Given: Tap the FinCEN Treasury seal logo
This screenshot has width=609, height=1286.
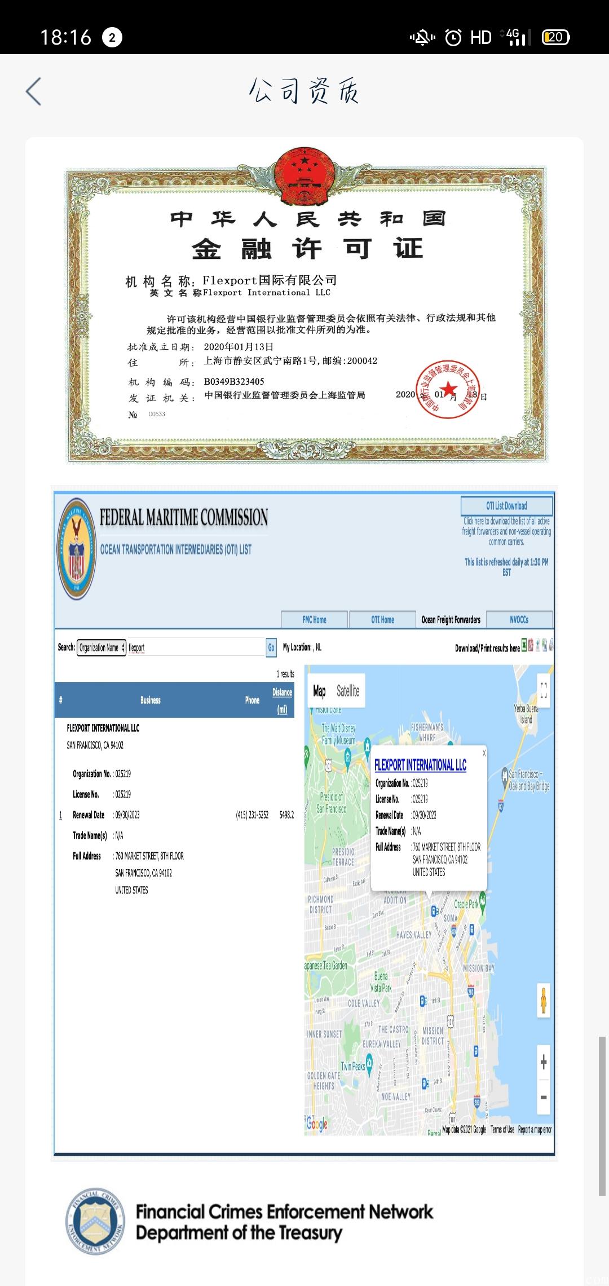Looking at the screenshot, I should (95, 1222).
